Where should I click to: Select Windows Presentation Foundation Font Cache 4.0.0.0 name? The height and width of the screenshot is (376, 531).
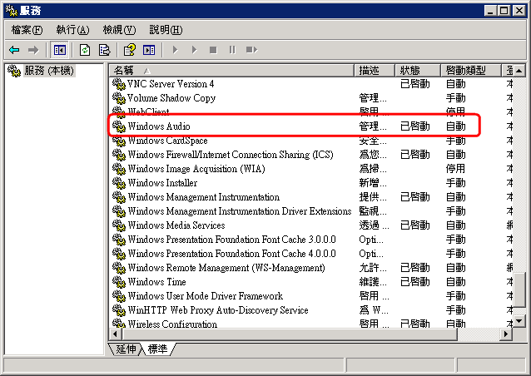tap(232, 254)
